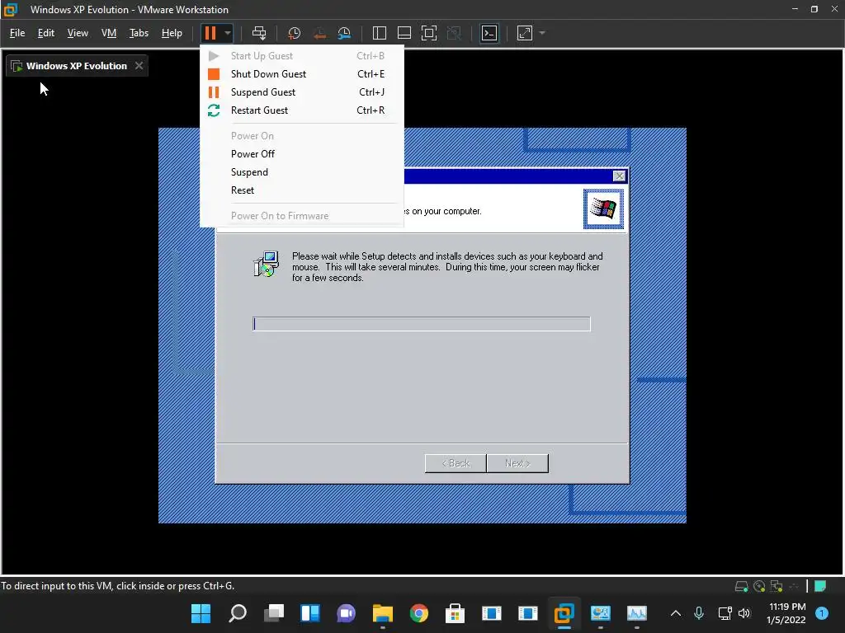Viewport: 845px width, 633px height.
Task: Select Shut Down Guest menu entry
Action: (x=302, y=73)
